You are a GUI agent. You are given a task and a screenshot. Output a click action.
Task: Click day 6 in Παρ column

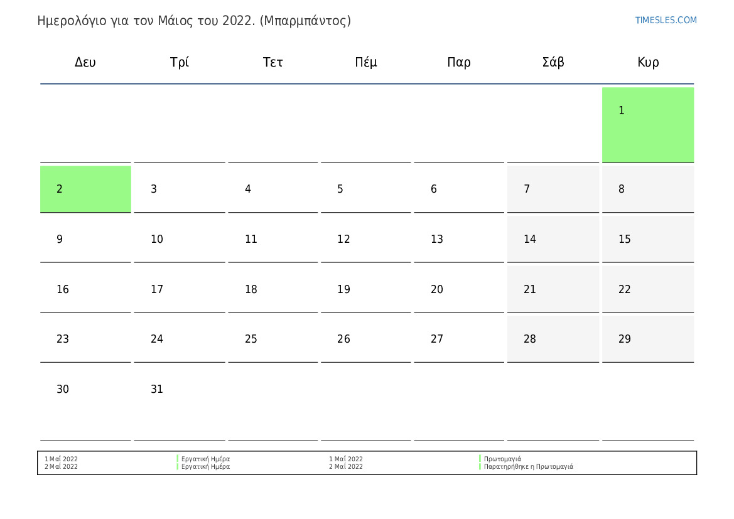(459, 189)
